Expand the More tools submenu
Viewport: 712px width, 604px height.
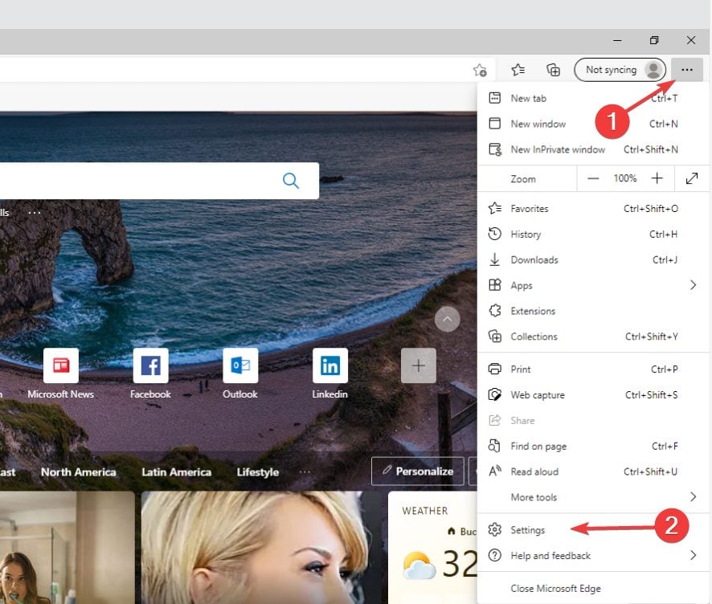click(592, 497)
